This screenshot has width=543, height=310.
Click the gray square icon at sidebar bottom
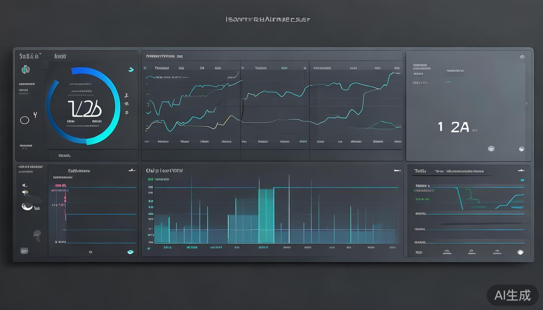24,251
